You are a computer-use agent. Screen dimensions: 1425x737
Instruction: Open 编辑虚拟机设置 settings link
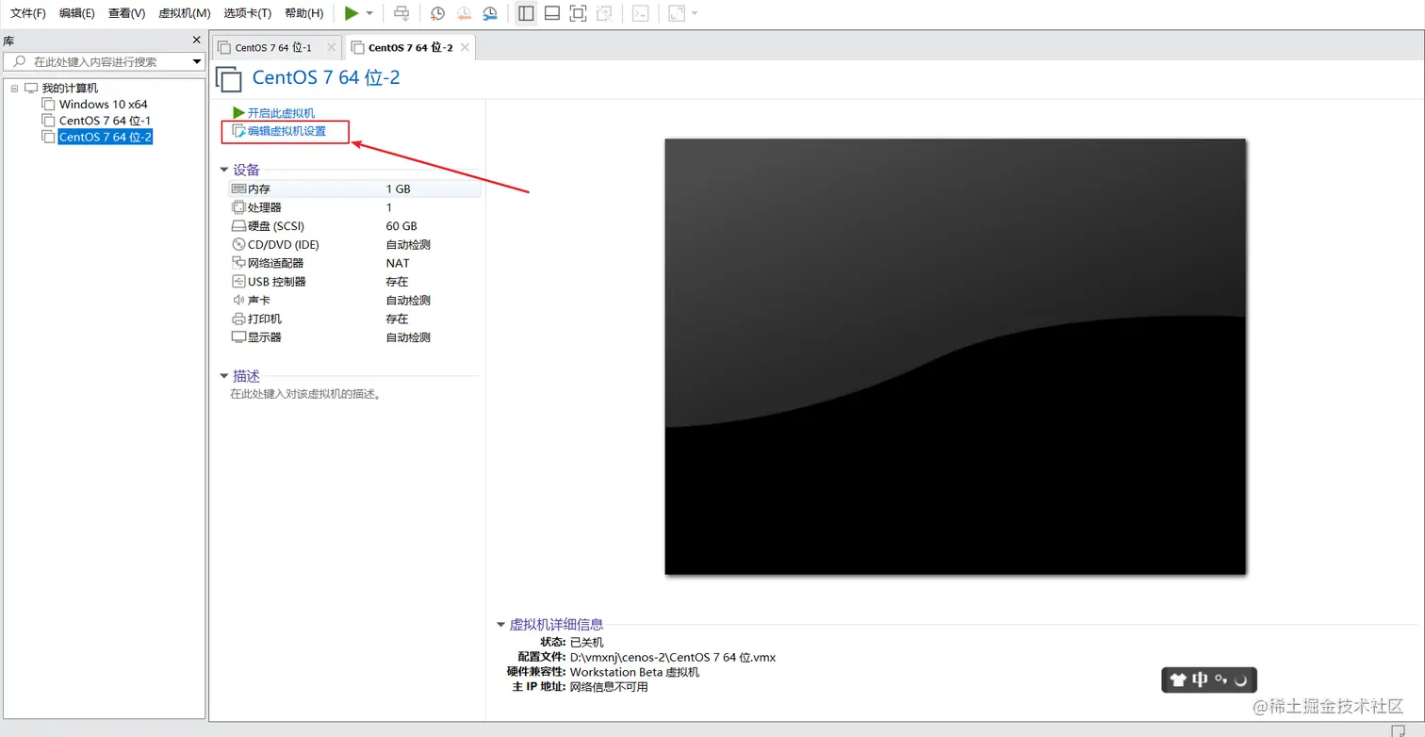tap(285, 132)
